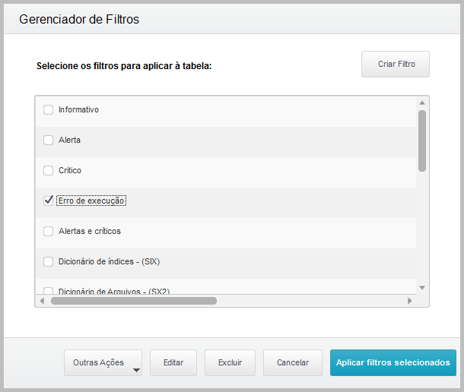Image resolution: width=464 pixels, height=392 pixels.
Task: Uncheck the Erro de execução filter
Action: tap(49, 201)
